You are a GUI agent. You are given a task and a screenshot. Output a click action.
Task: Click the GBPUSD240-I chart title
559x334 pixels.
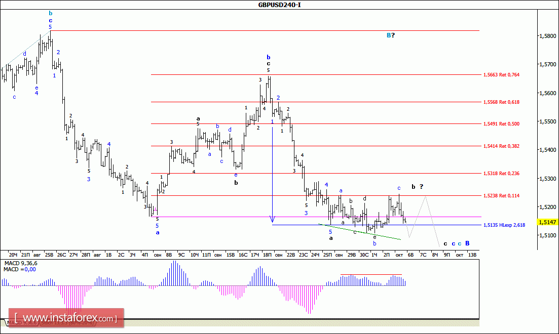coord(280,5)
